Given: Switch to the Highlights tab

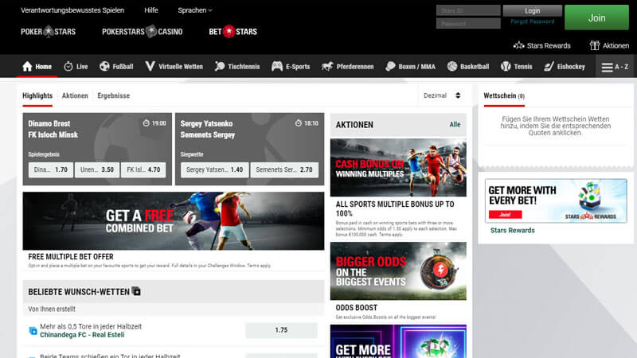Looking at the screenshot, I should (37, 95).
